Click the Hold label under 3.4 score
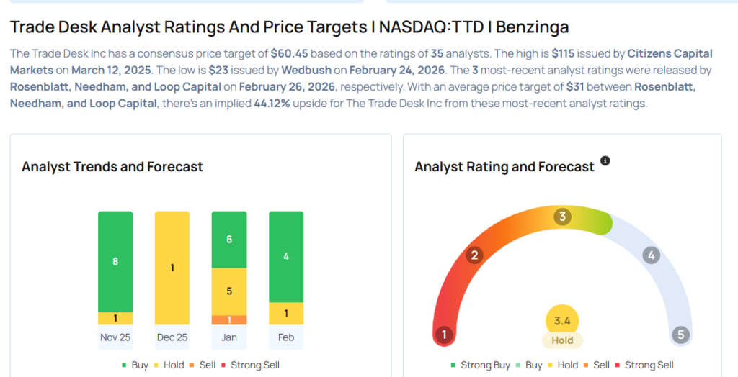 pos(563,340)
